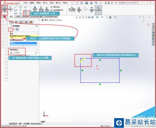Screen dimensions: 156x128
Task: Select the Corner Rectangle tool
Action: pos(16,10)
